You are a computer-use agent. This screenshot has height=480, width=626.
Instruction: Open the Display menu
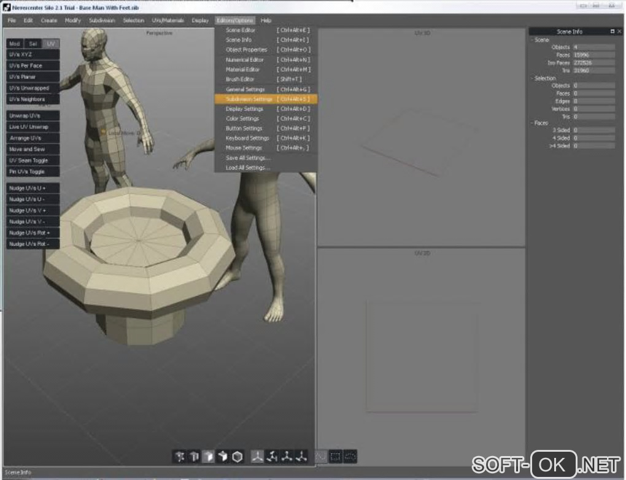click(x=200, y=20)
